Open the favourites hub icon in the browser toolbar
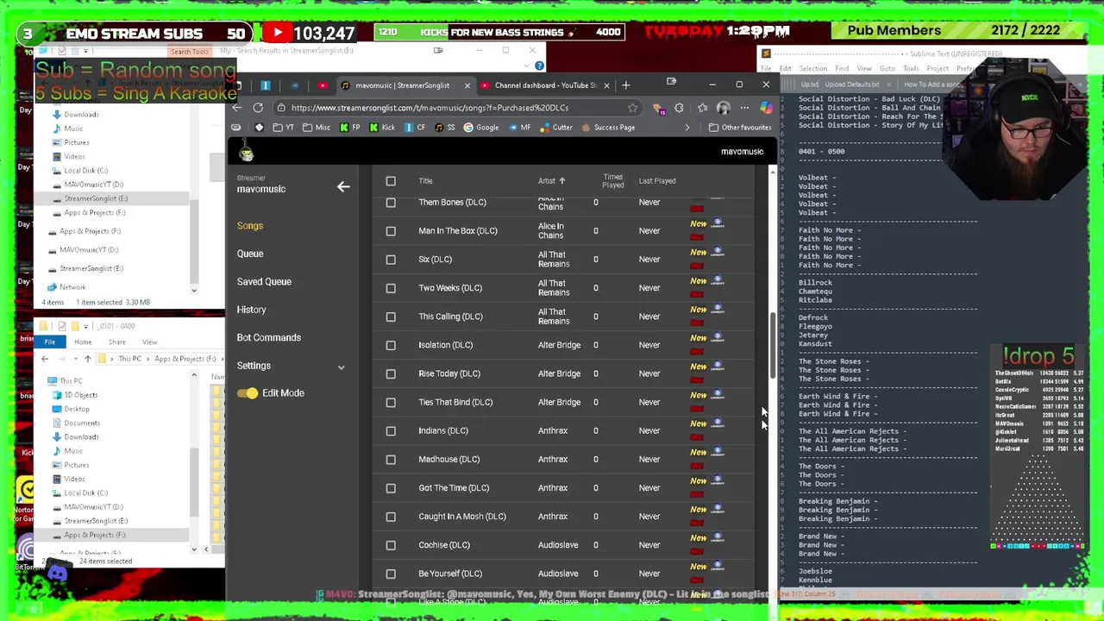This screenshot has height=621, width=1104. pyautogui.click(x=702, y=108)
